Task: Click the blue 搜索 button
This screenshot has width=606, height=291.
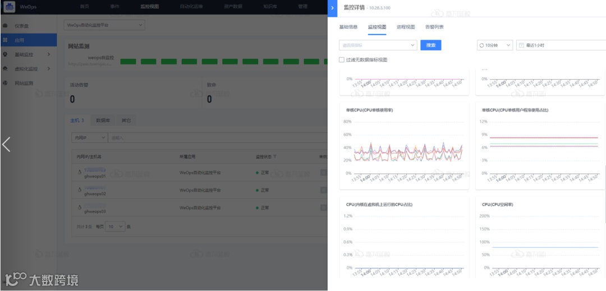Action: (431, 45)
